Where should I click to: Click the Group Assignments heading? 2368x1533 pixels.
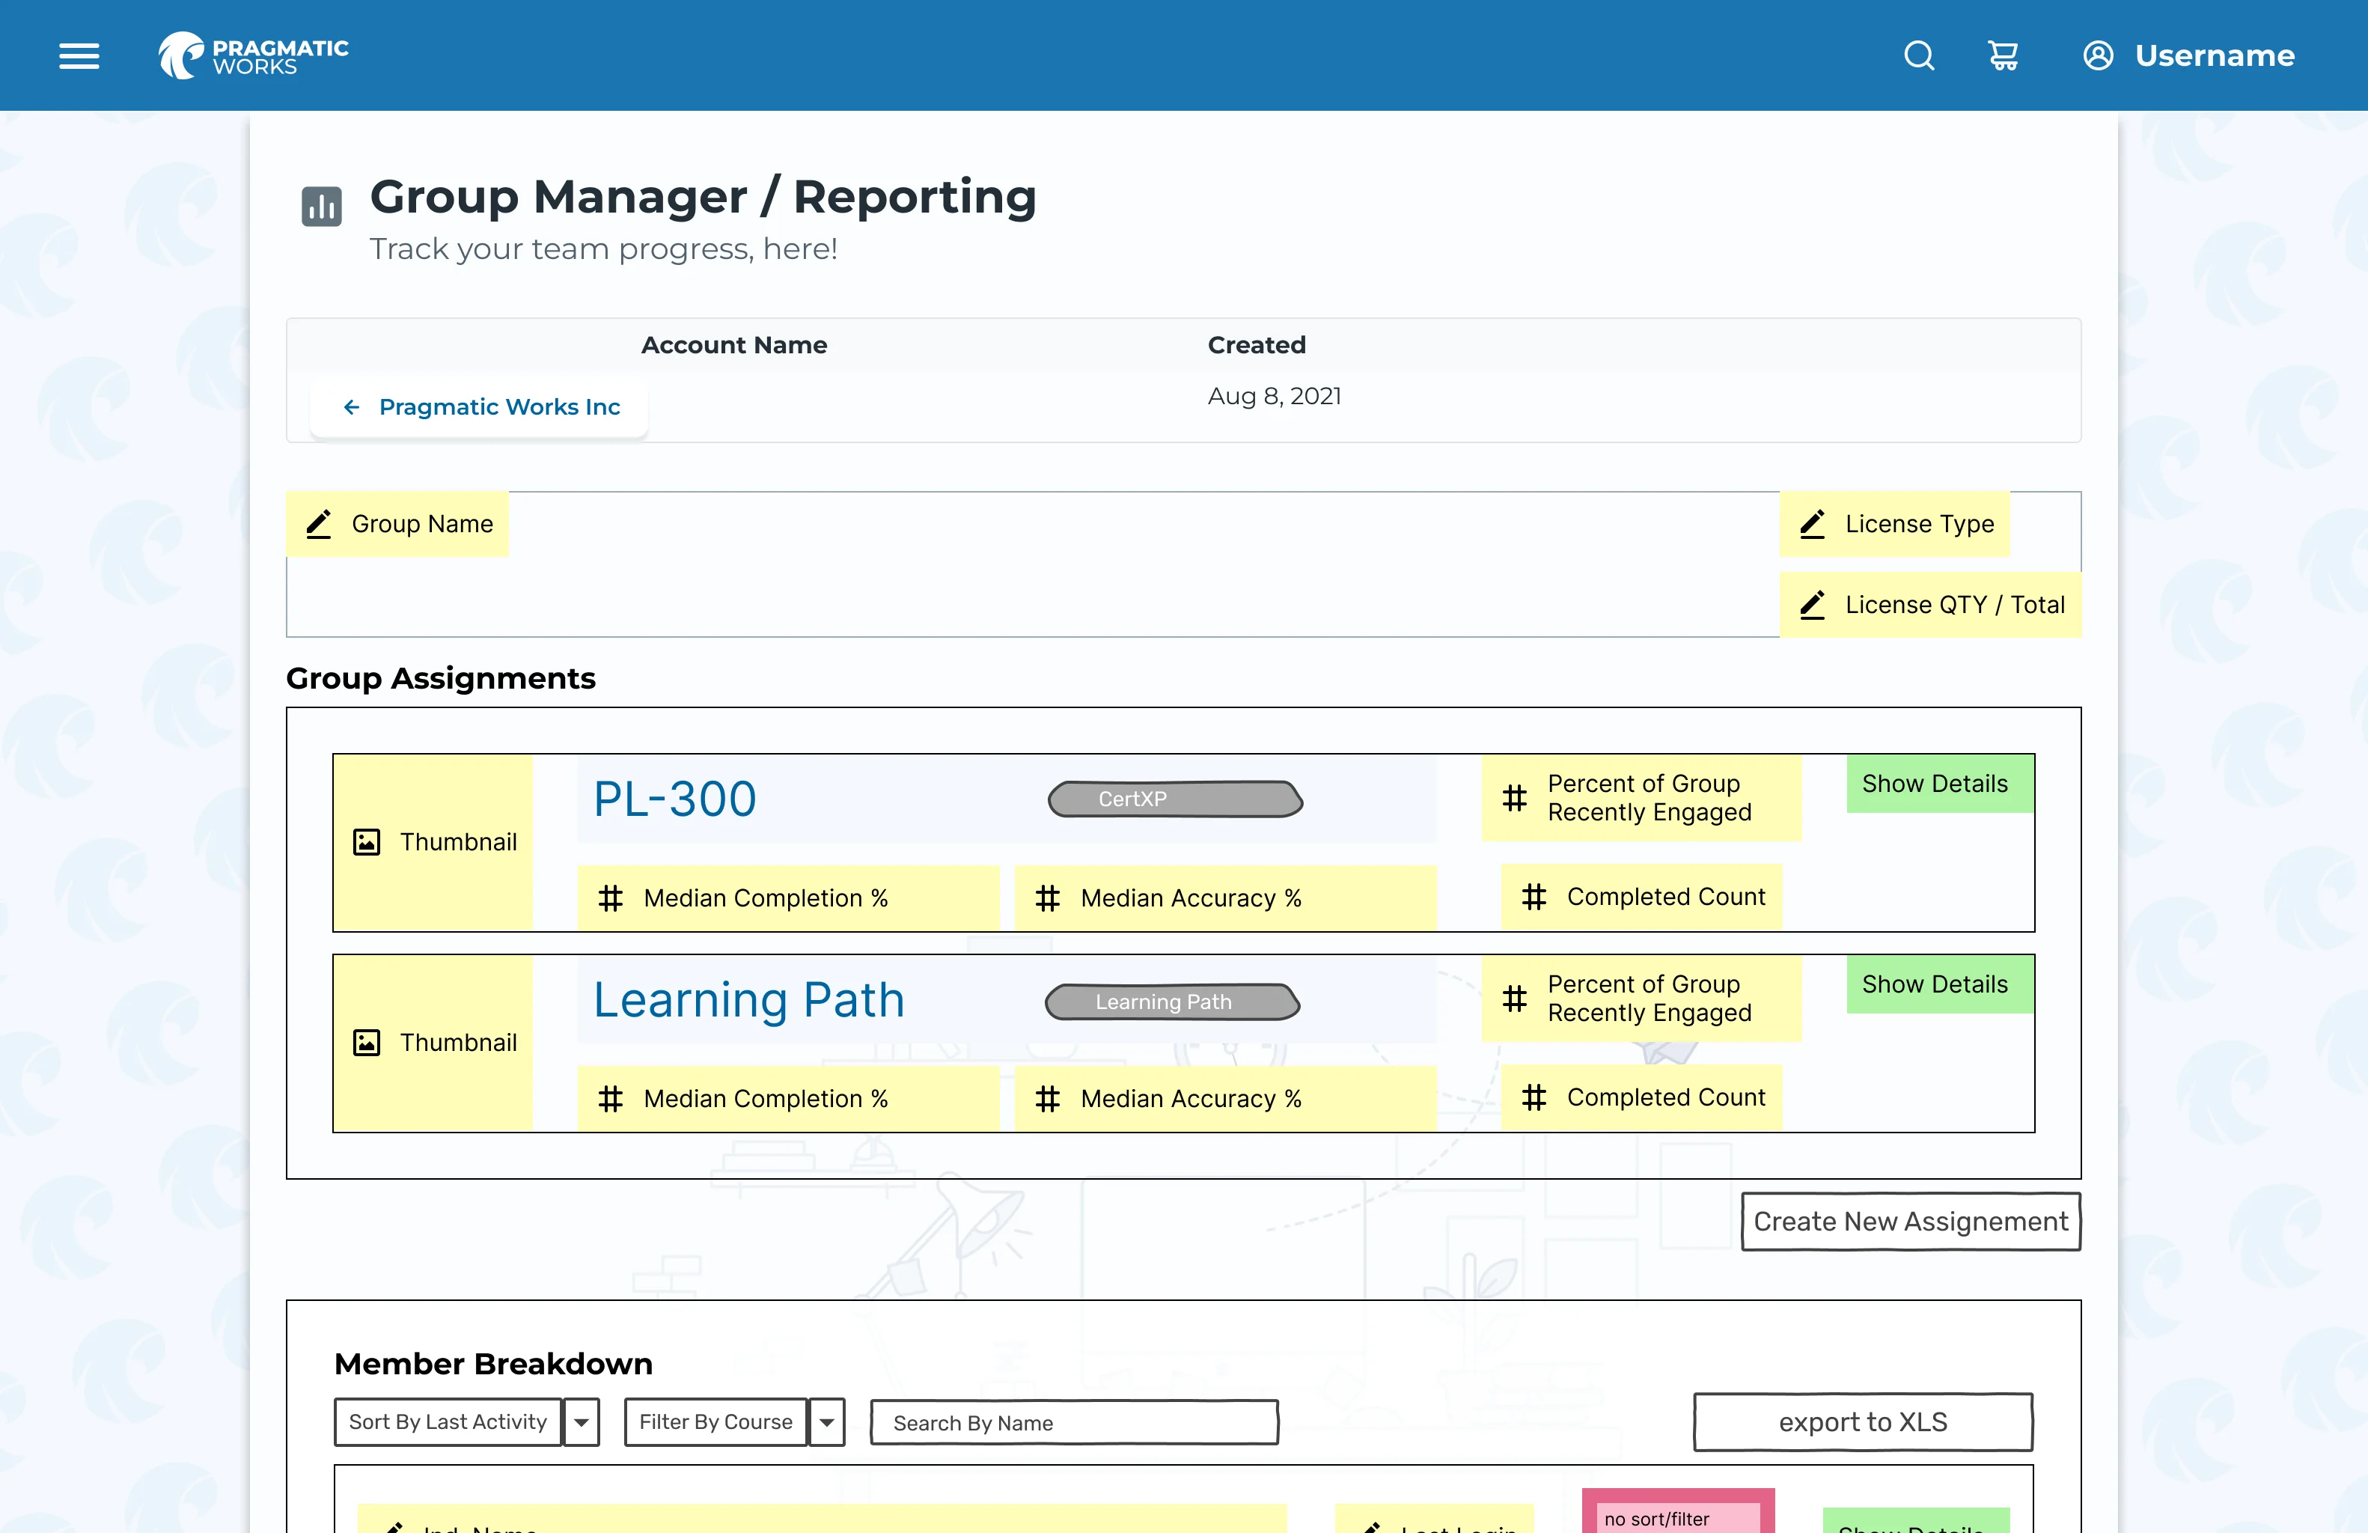click(441, 678)
